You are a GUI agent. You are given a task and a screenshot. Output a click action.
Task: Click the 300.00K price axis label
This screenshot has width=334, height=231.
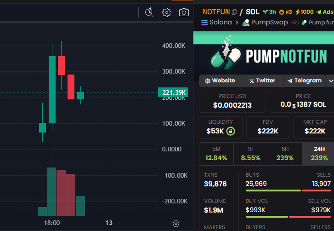(x=174, y=71)
